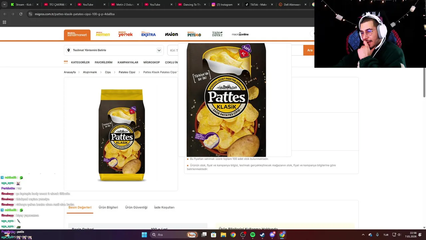The height and width of the screenshot is (240, 426).
Task: Click the TUR keyboard language indicator
Action: pos(386,235)
